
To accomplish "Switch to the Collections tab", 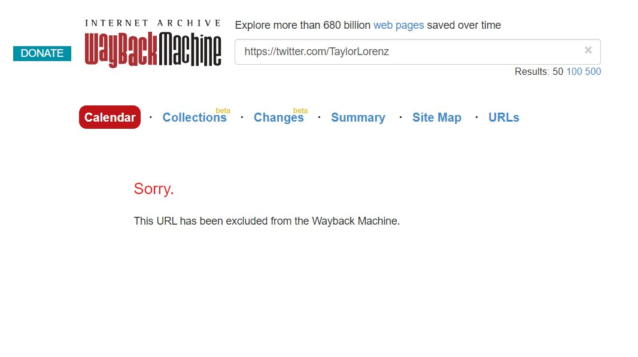I will point(195,117).
